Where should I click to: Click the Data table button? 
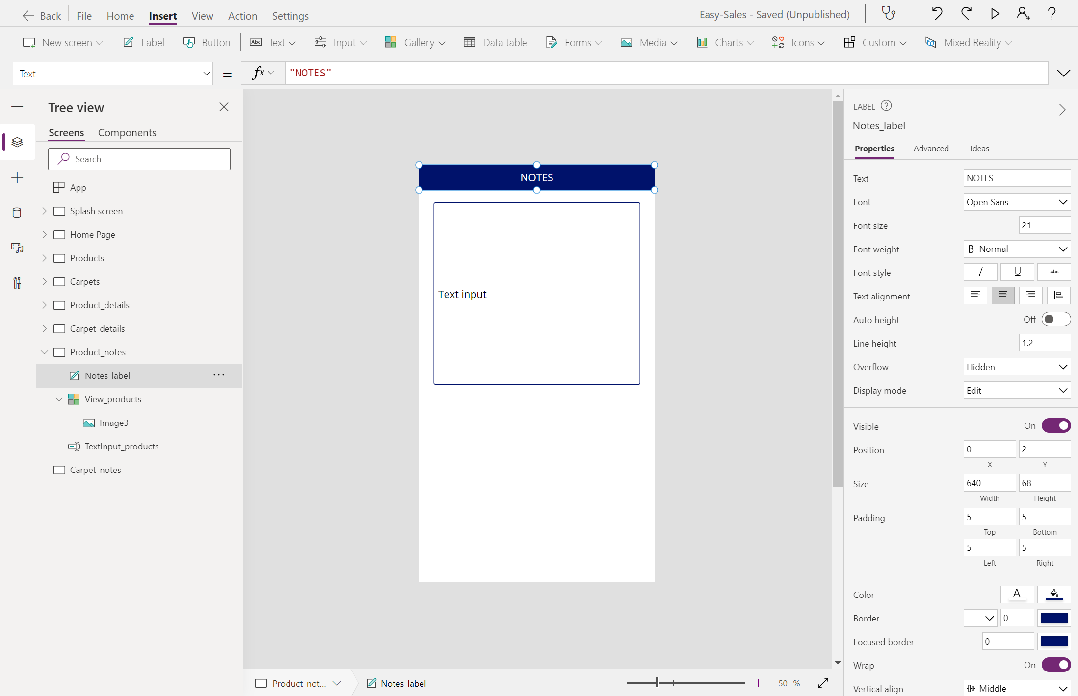point(496,43)
